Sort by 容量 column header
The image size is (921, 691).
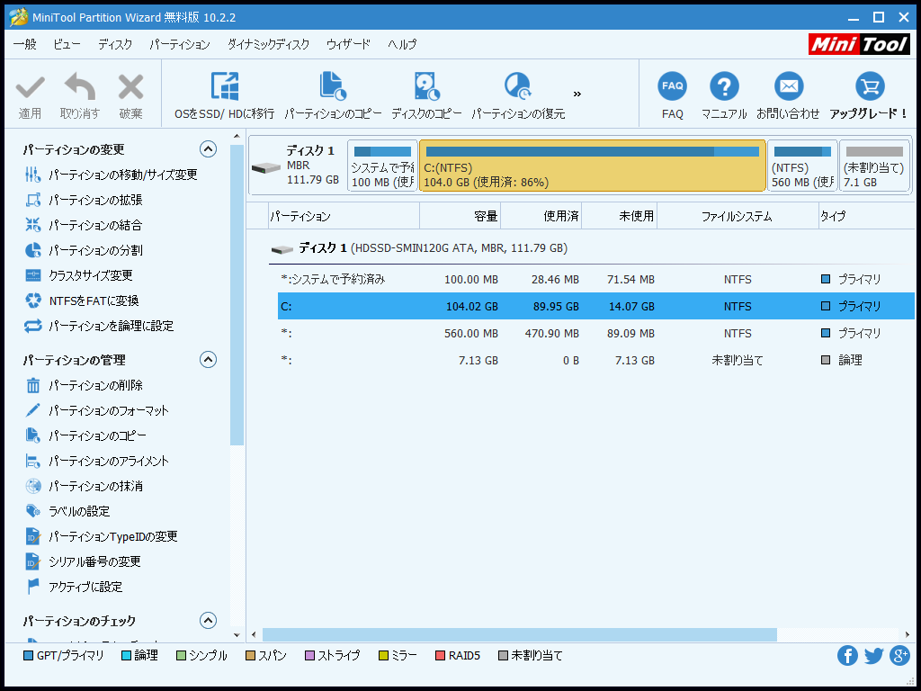click(460, 216)
